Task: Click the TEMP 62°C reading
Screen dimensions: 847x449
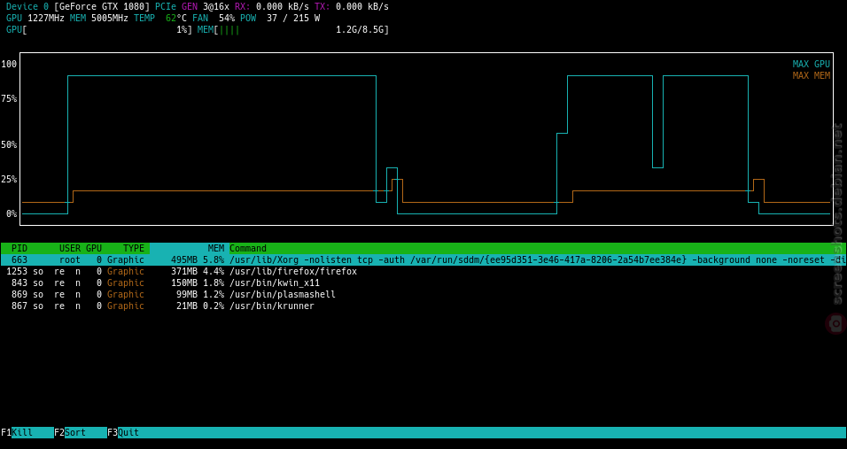Action: point(160,19)
